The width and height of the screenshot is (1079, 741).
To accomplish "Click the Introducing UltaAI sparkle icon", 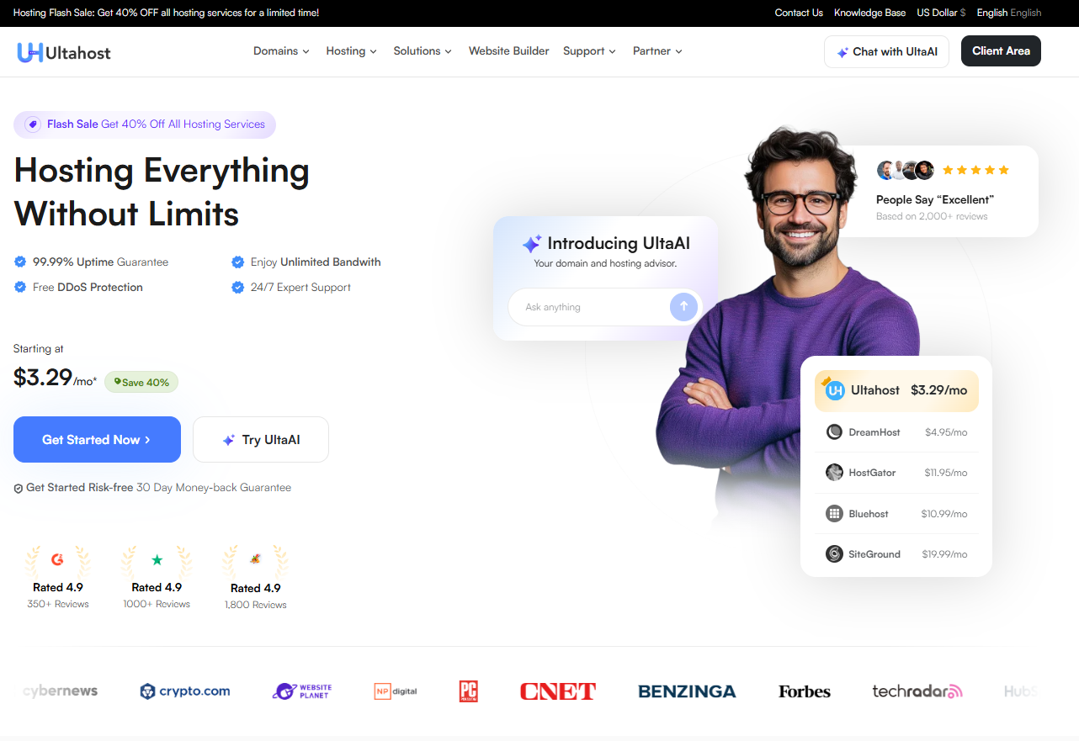I will tap(532, 244).
